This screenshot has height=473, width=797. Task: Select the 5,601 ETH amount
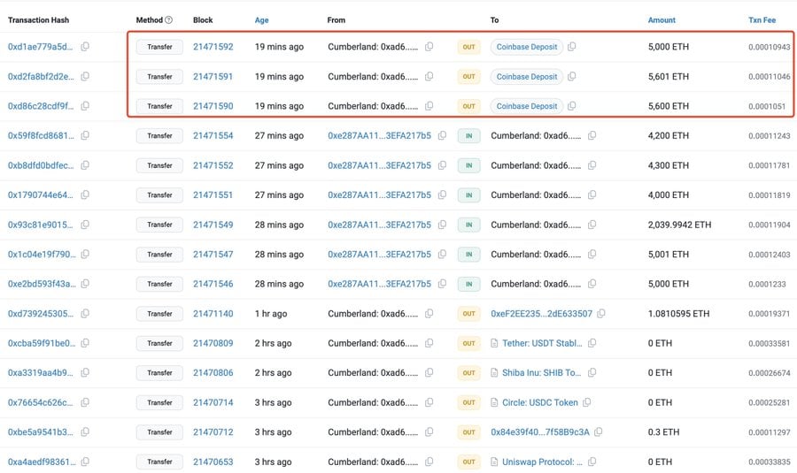pos(669,76)
